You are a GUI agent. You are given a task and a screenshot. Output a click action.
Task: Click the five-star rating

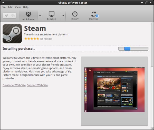(x=32, y=39)
